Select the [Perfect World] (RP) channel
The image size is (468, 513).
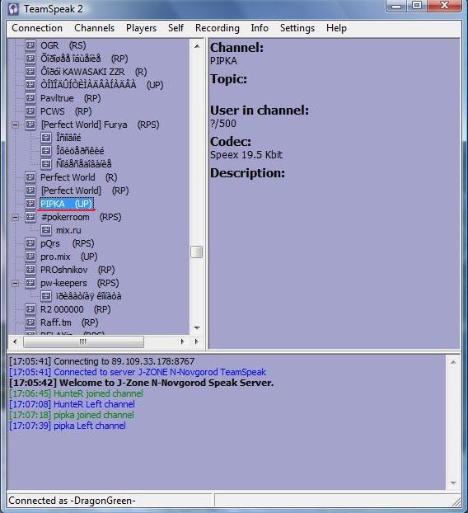tap(85, 191)
